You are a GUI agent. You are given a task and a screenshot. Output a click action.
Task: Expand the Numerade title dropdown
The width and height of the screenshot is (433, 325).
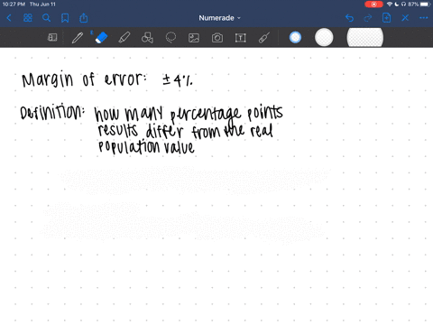pos(219,18)
